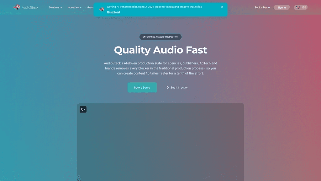Click the video preview area
This screenshot has height=181, width=321.
pyautogui.click(x=160, y=142)
